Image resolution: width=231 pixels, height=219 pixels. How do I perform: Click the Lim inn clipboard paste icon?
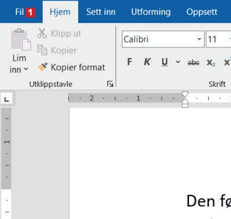click(x=21, y=39)
